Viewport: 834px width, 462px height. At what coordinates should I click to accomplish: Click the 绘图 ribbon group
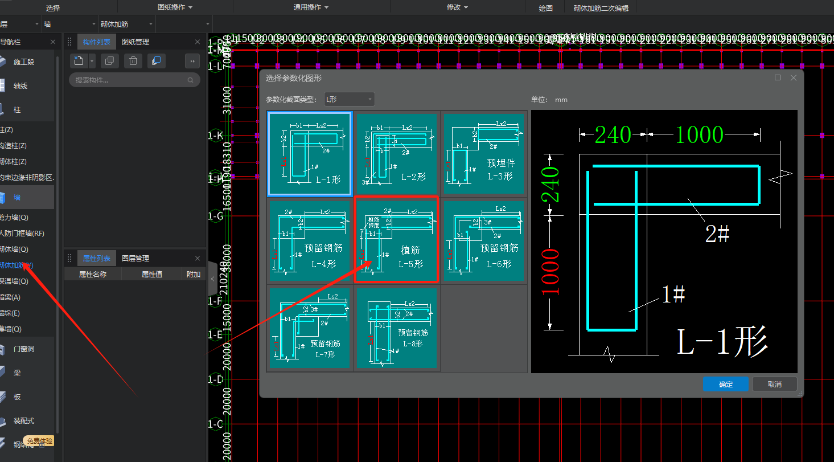[545, 8]
